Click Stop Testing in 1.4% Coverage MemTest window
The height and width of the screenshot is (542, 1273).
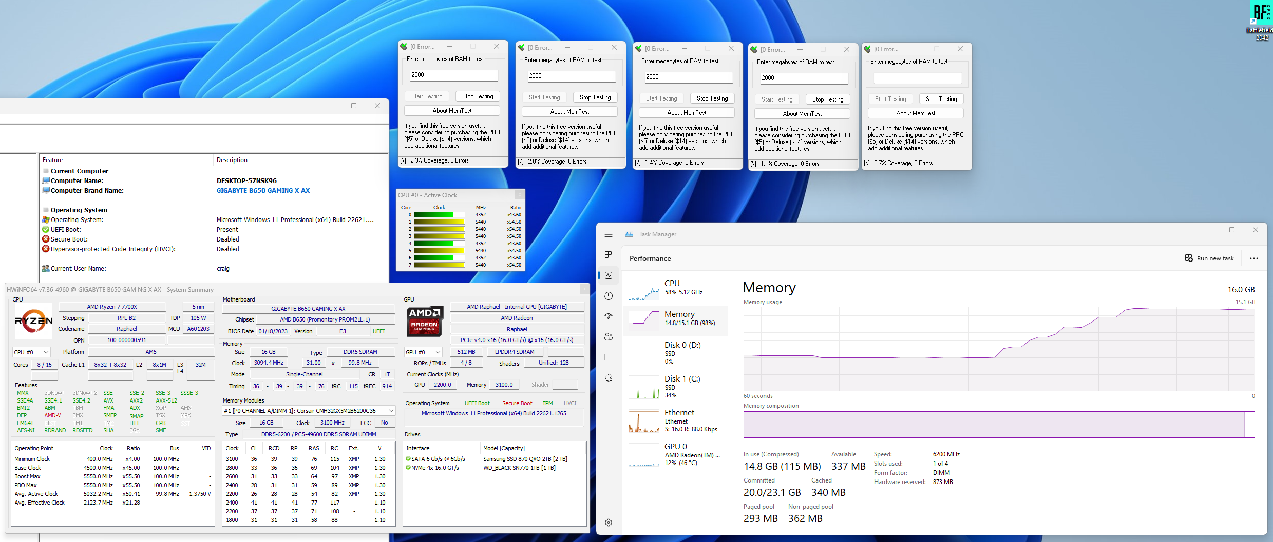(x=712, y=98)
